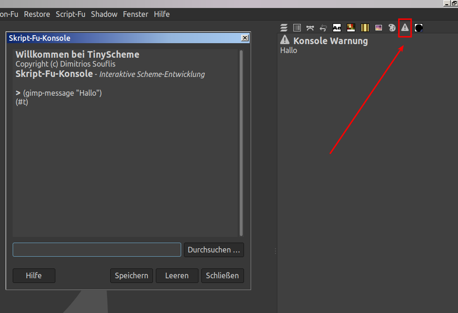Viewport: 458px width, 313px height.
Task: Open the Restore menu
Action: (37, 14)
